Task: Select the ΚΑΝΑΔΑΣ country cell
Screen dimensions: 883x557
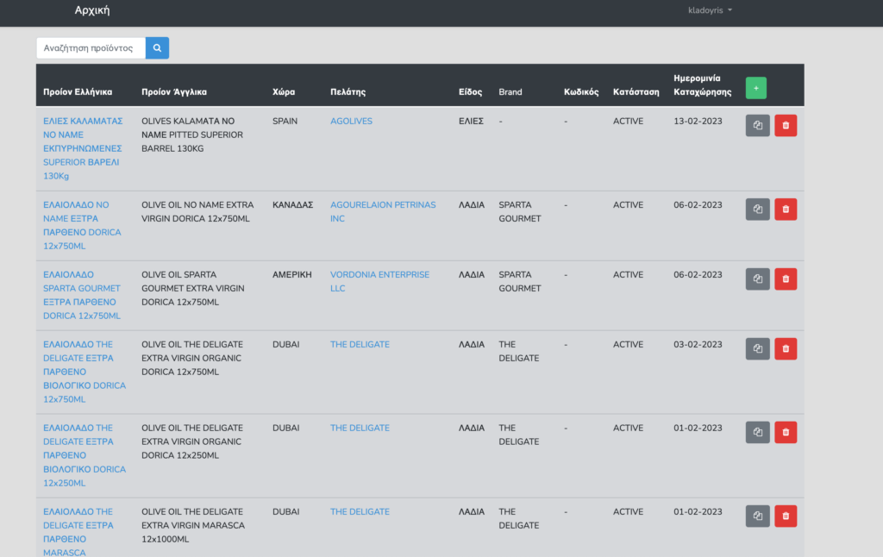Action: pyautogui.click(x=293, y=205)
